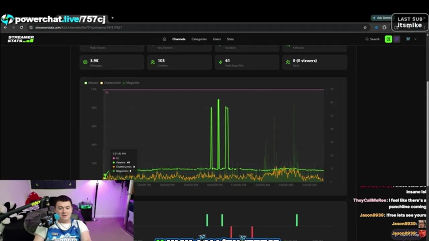Open a new browser tab with plus
Image resolution: width=429 pixels, height=241 pixels.
[x=113, y=18]
